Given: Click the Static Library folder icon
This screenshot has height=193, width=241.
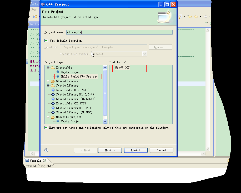Looking at the screenshot, I should 53,86.
